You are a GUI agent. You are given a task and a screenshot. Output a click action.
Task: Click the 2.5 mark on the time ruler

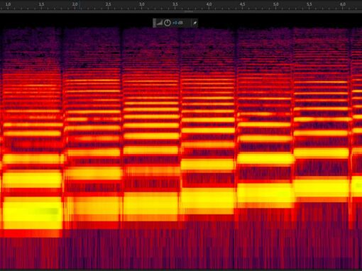[108, 4]
